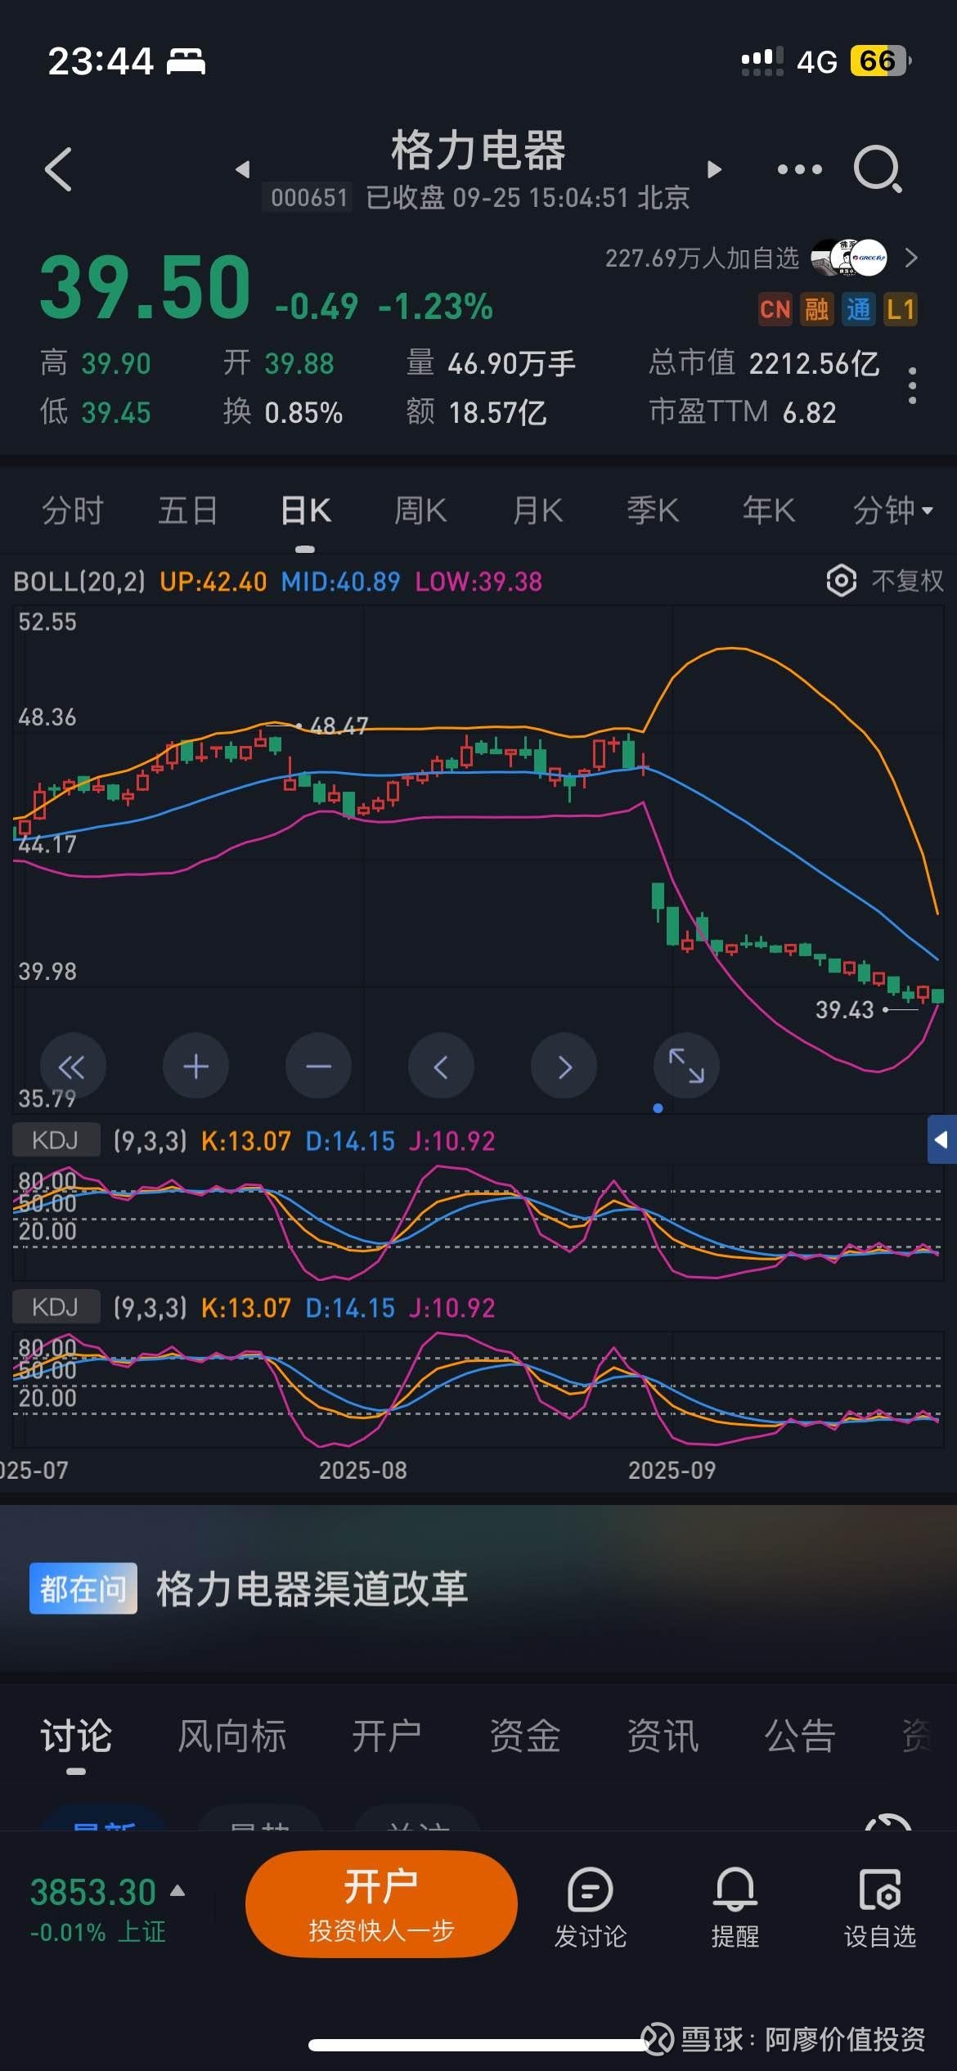Tap the second KDJ indicator label

pos(56,1307)
